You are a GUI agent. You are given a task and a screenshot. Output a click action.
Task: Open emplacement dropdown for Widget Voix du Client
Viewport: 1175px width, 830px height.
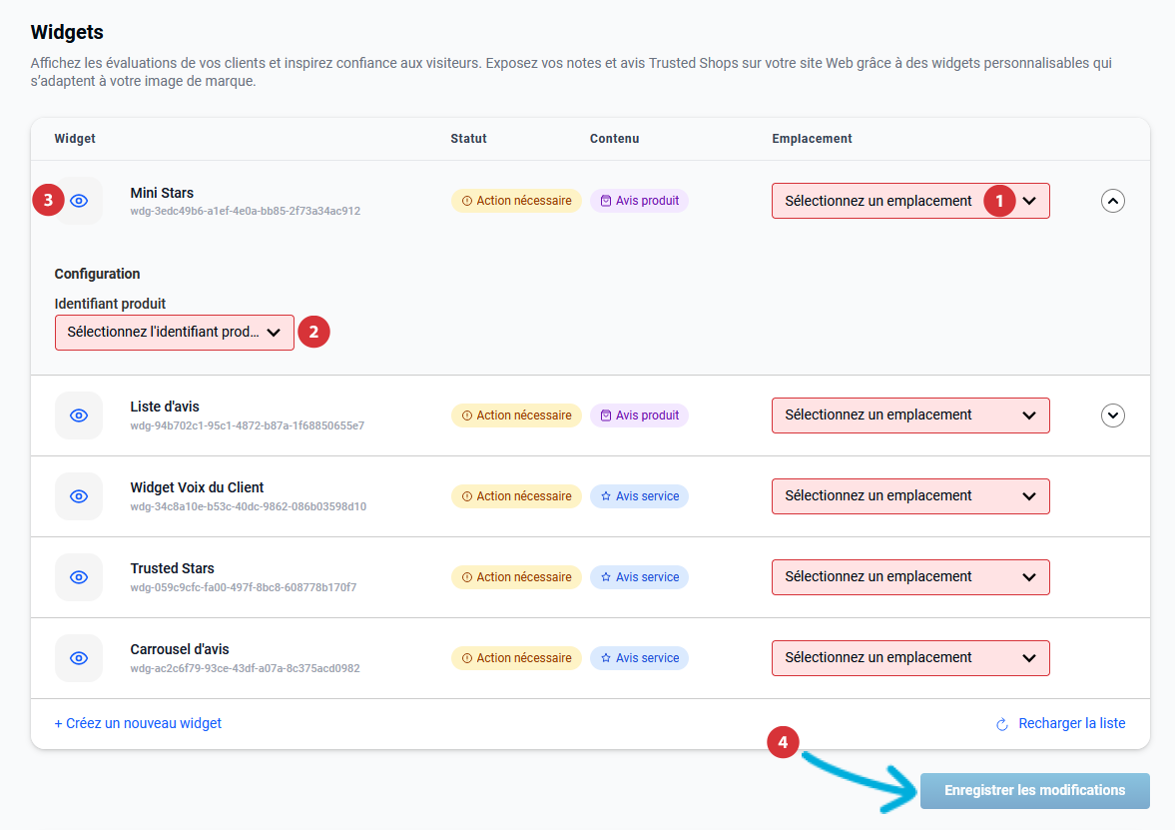[x=909, y=496]
